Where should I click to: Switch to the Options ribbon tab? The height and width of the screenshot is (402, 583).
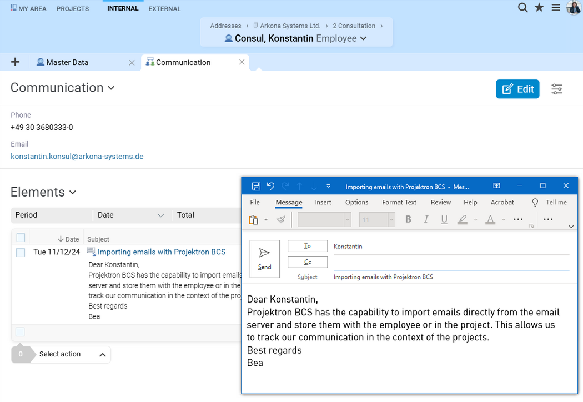point(356,202)
